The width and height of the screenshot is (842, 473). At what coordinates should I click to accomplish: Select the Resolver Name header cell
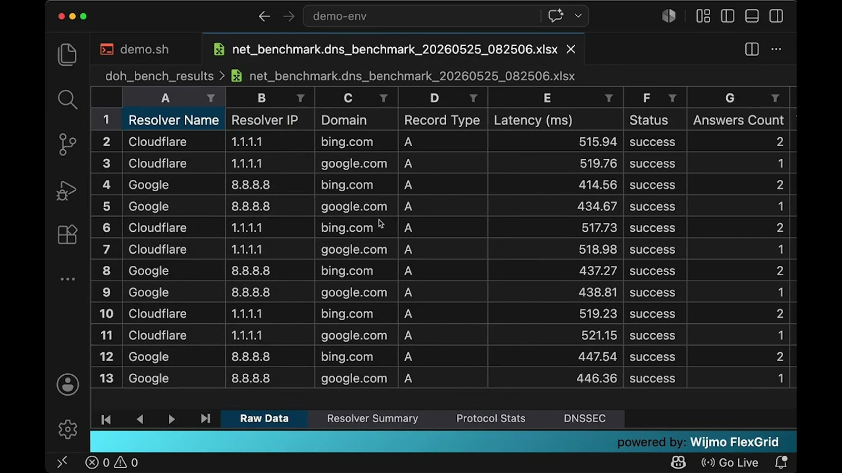pos(174,120)
